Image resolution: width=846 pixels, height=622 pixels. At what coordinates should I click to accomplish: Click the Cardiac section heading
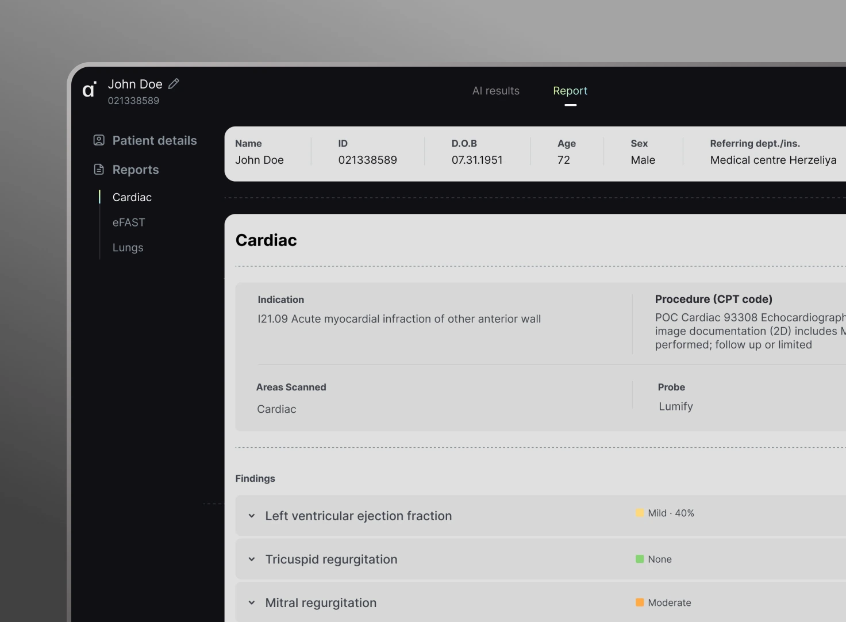(266, 240)
